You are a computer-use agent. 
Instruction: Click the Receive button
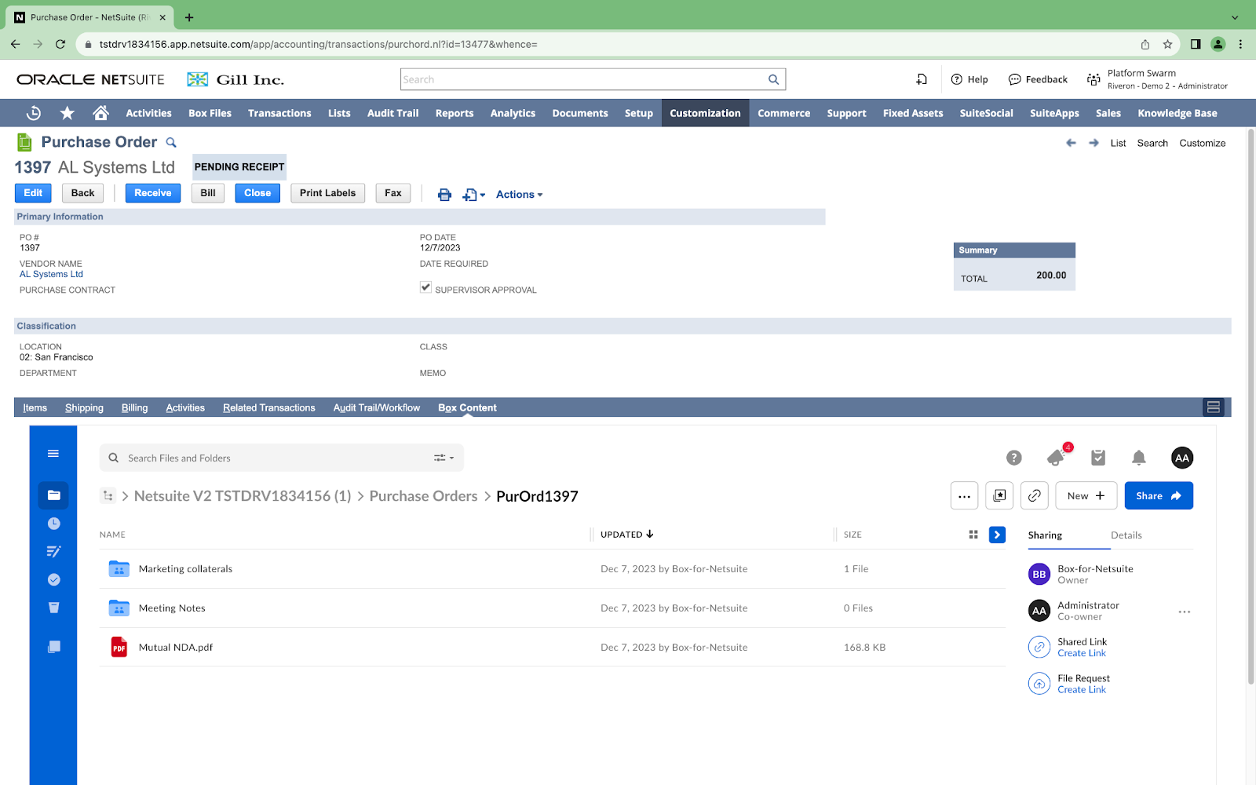coord(152,193)
